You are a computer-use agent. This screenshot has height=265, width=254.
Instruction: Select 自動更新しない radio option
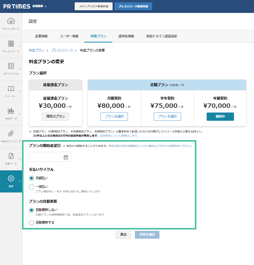[x=31, y=210]
